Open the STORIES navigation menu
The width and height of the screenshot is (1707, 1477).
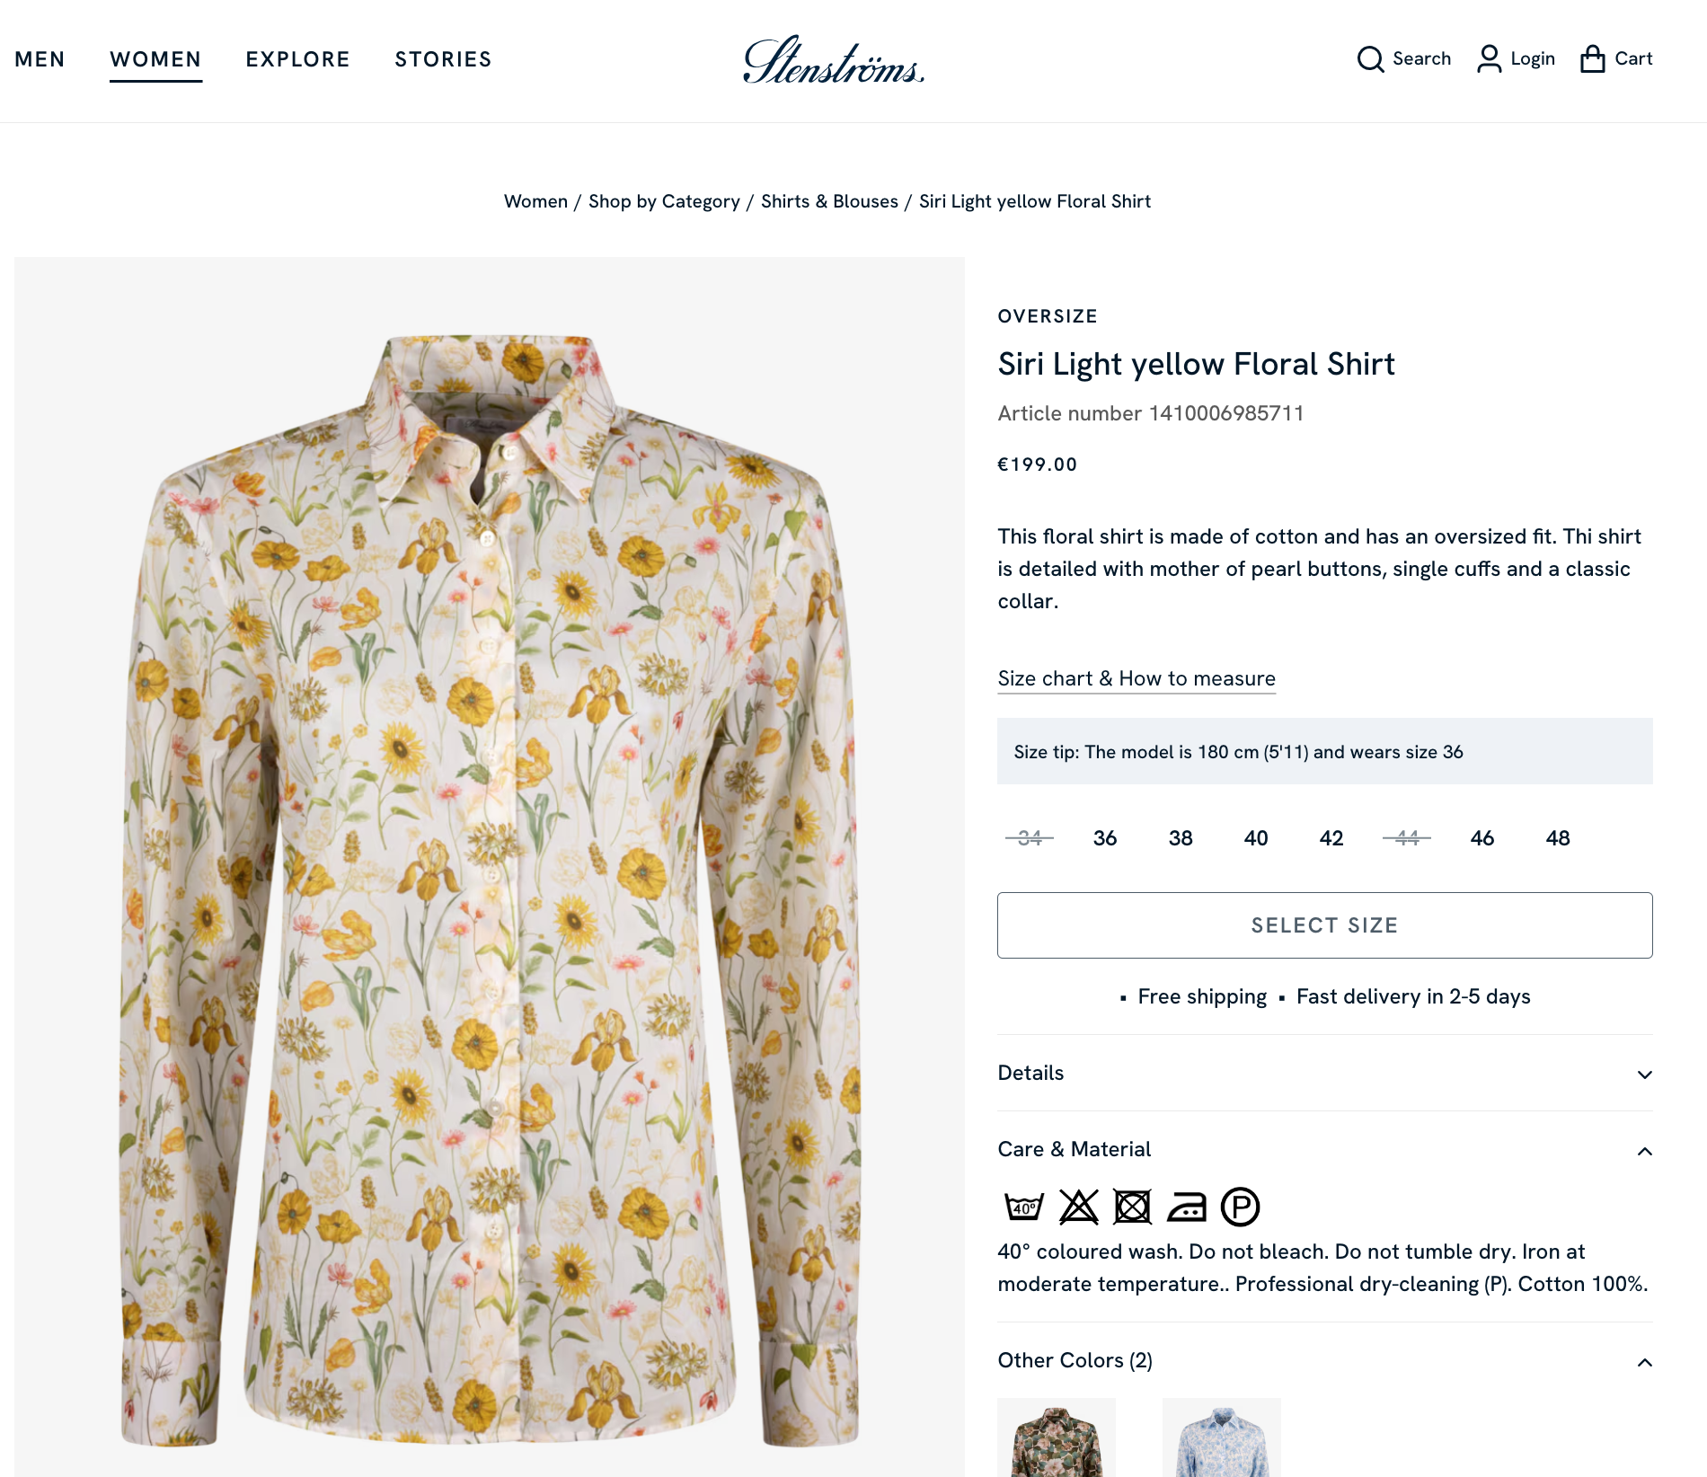tap(443, 59)
